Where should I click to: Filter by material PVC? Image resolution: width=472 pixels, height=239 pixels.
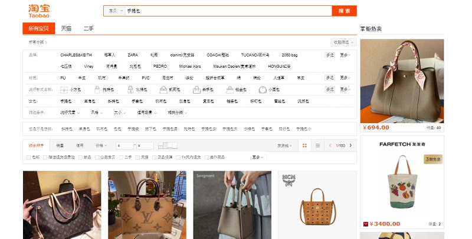146,78
